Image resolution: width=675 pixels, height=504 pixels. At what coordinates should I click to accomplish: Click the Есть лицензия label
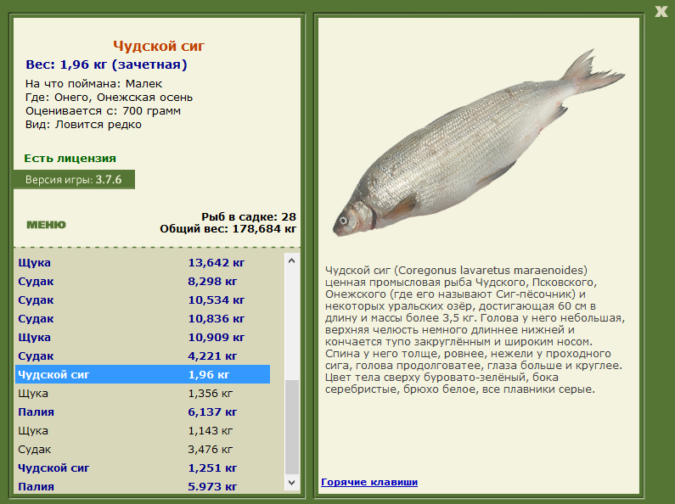coord(70,159)
